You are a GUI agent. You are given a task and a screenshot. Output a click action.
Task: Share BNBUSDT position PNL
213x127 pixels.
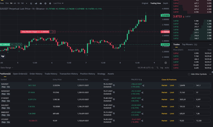142,114
